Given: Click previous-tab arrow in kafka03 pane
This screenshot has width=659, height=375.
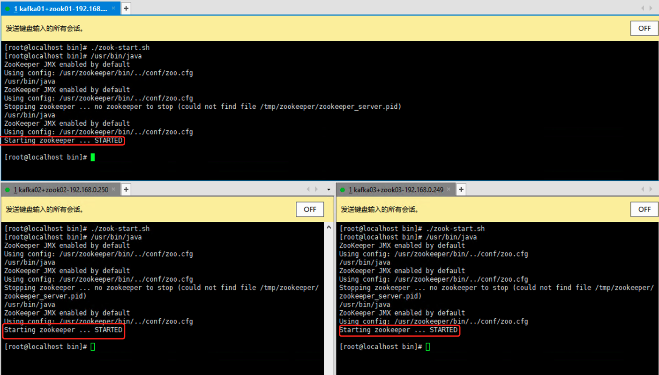Looking at the screenshot, I should coord(643,189).
